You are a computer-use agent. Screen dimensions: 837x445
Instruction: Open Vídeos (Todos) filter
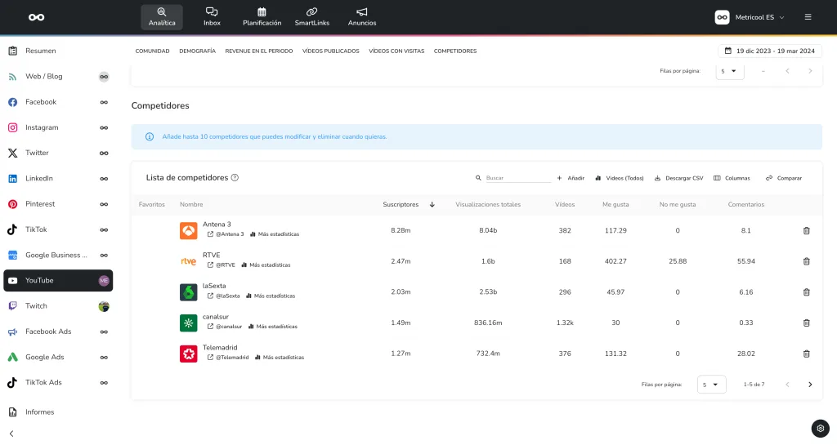(620, 178)
